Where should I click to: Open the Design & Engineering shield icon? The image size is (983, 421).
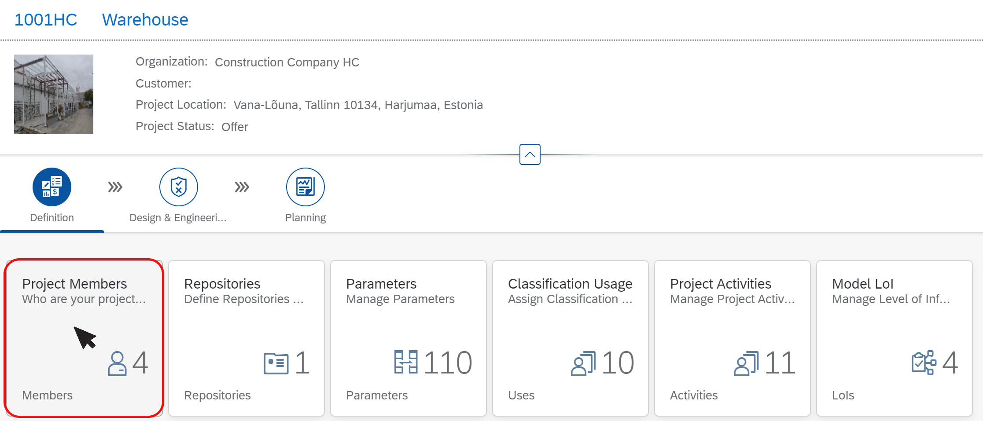(x=179, y=187)
